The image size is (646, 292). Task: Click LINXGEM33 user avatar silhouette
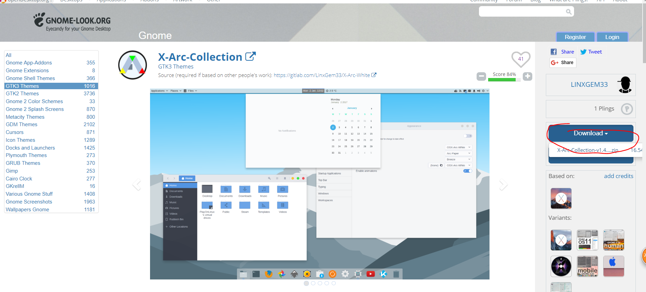pyautogui.click(x=625, y=84)
